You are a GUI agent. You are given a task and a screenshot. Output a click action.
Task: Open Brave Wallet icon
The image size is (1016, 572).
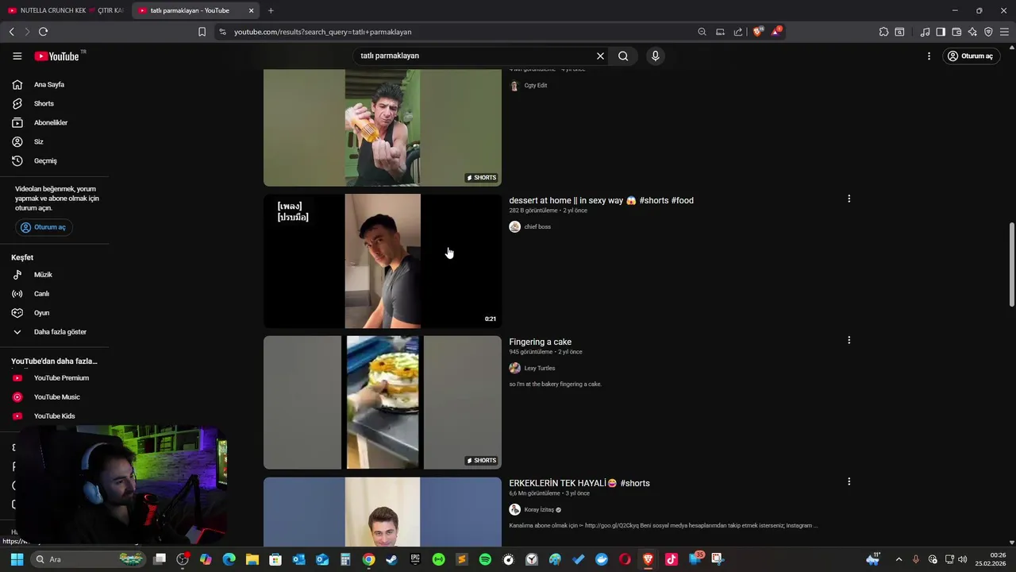click(x=956, y=32)
